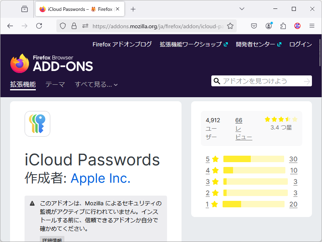
Task: Click the iCloud Passwords addon icon thumbnail
Action: [37, 124]
